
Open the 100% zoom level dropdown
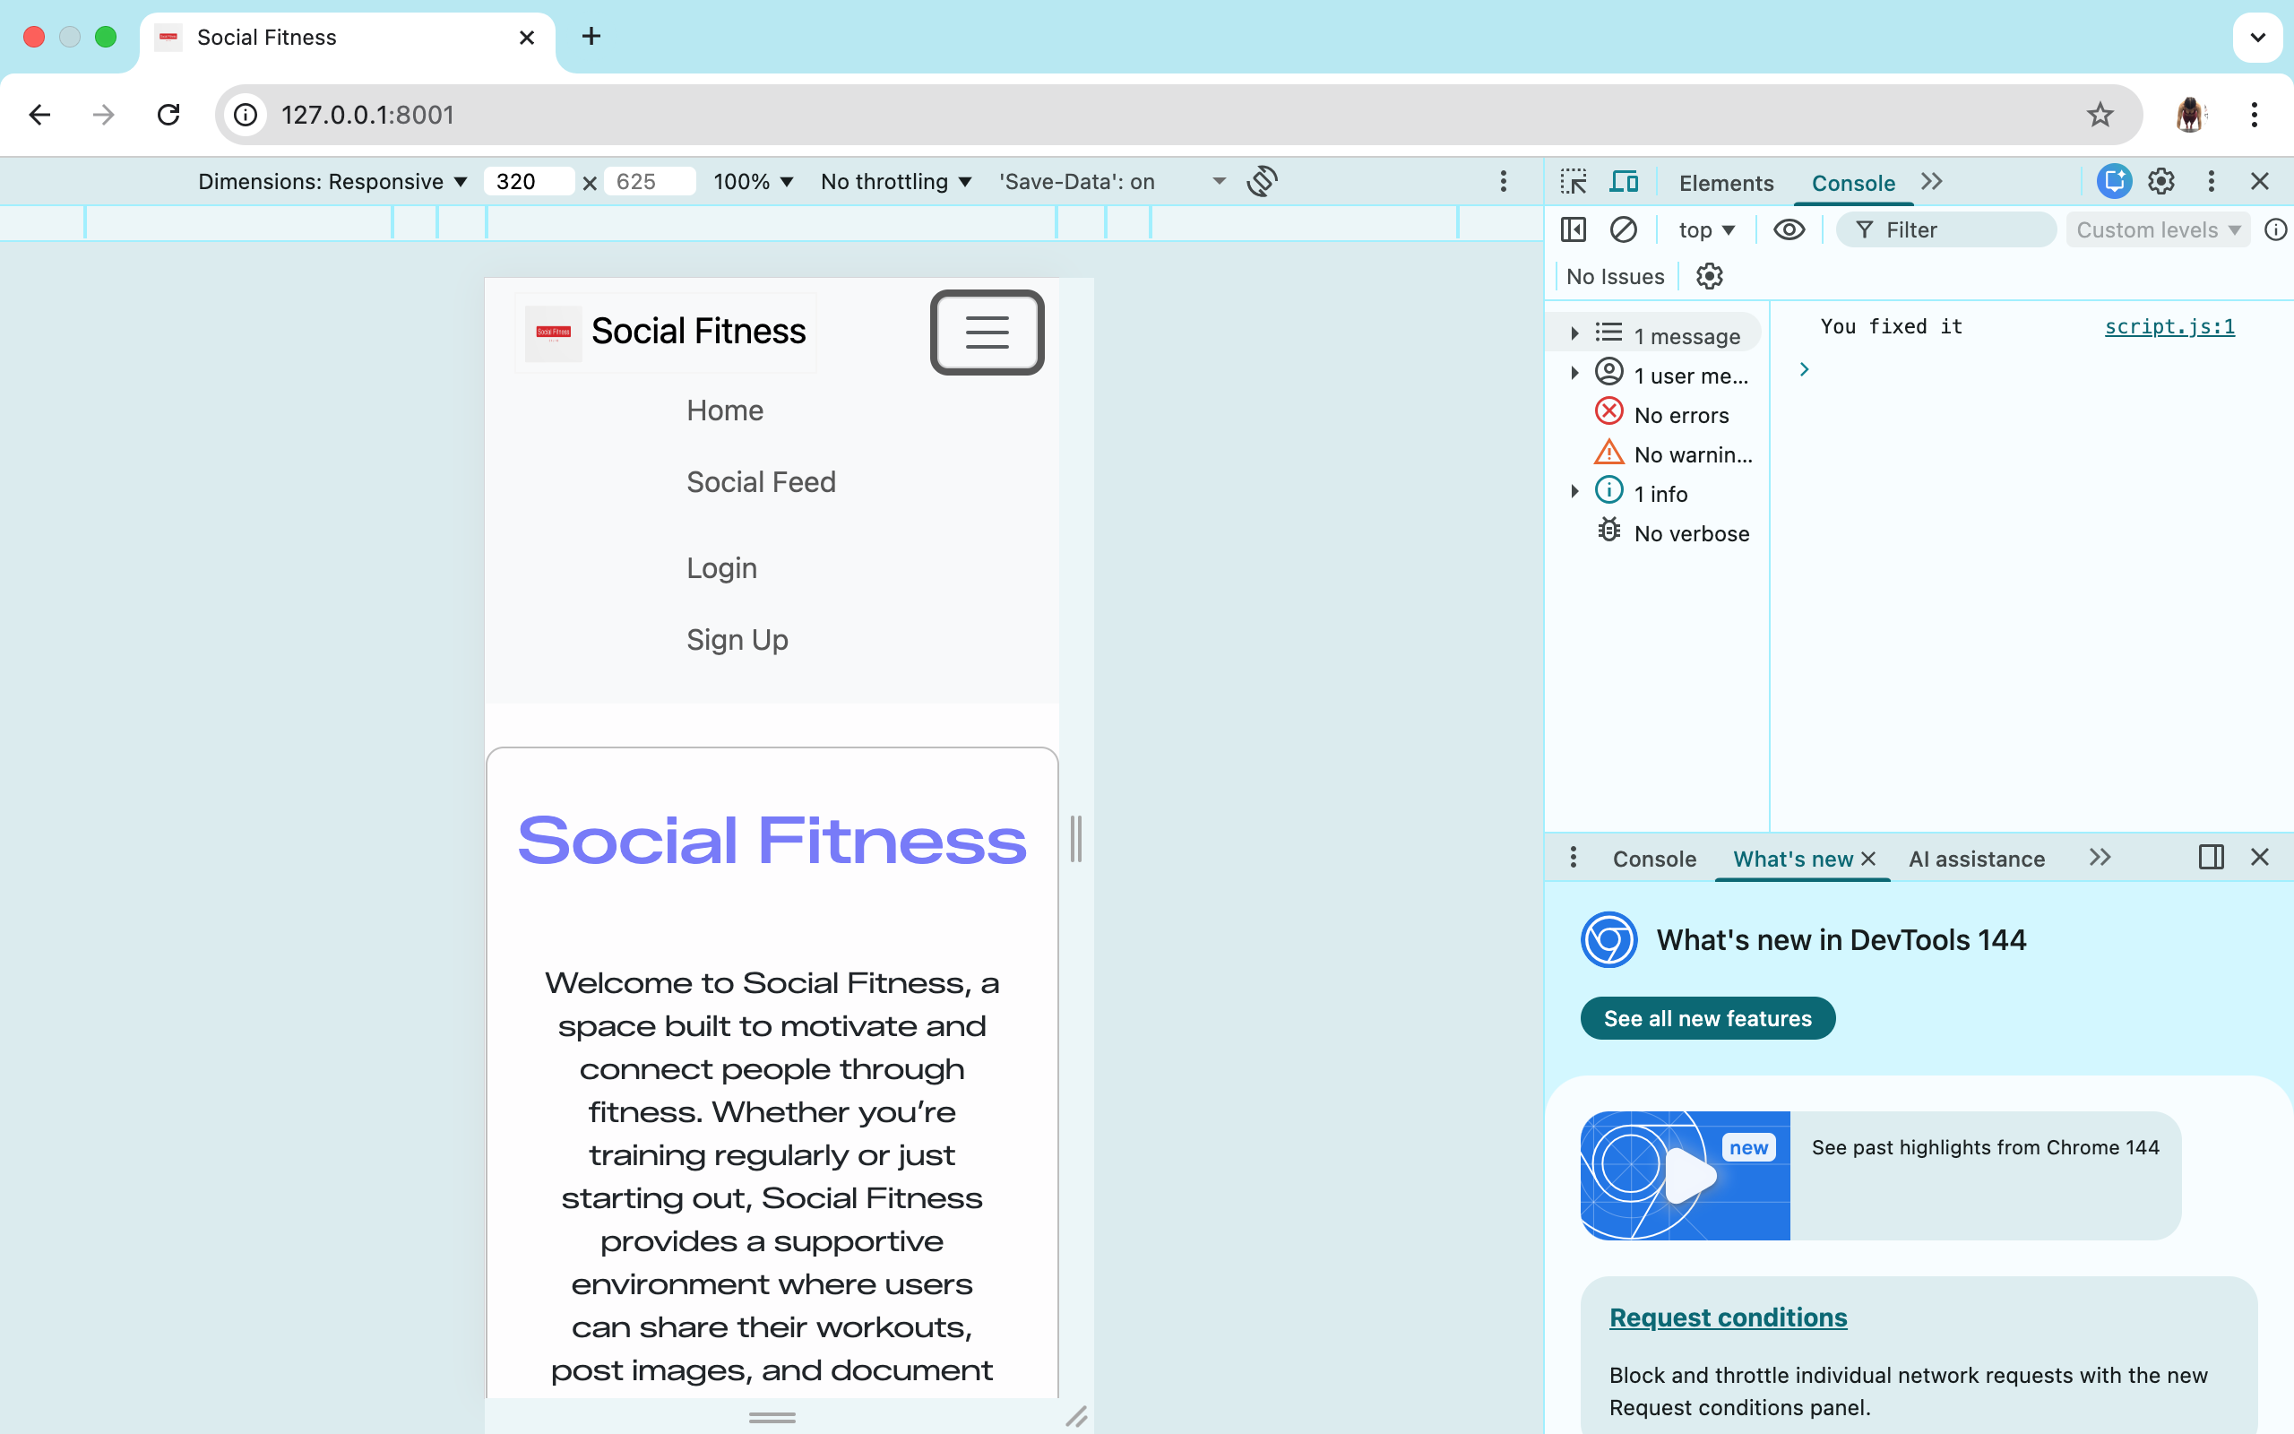tap(753, 181)
